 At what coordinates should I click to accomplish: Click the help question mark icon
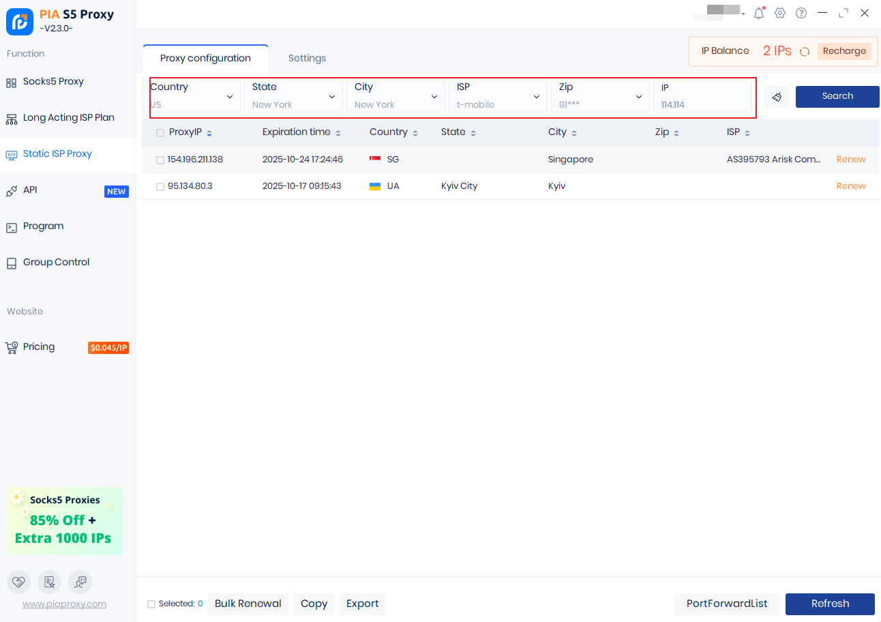point(801,13)
